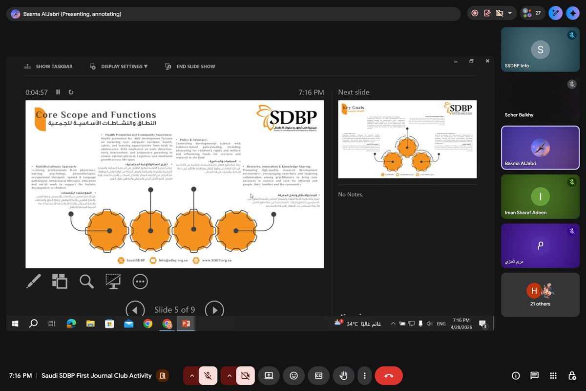This screenshot has width=586, height=391.
Task: Open more slide show options ellipsis
Action: coord(140,281)
